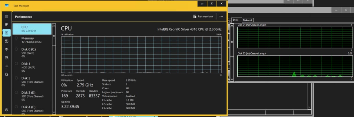Minimize the Resource Monitor window
The width and height of the screenshot is (354, 117).
click(337, 10)
